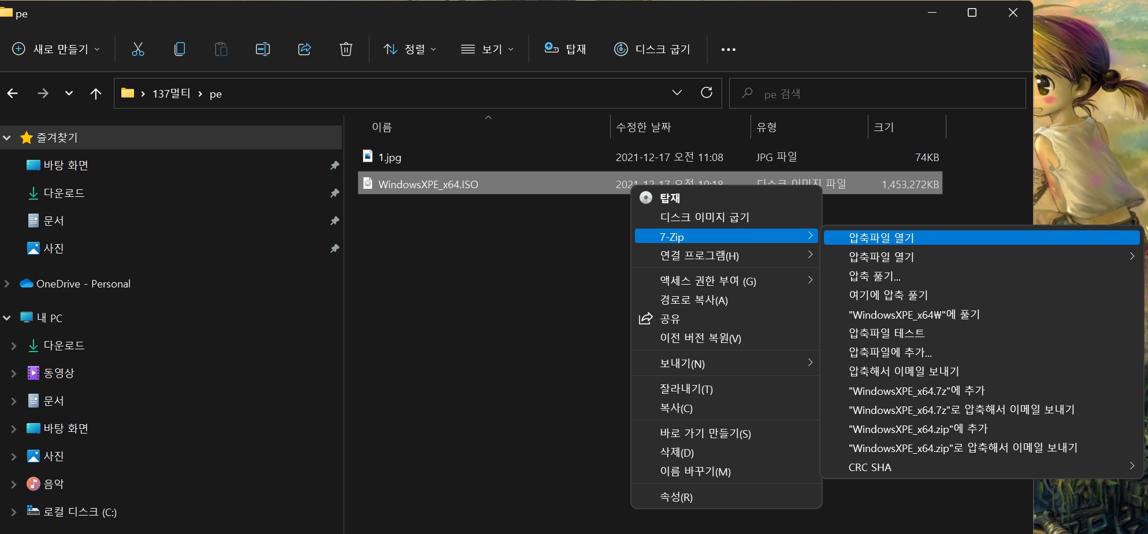Screen dimensions: 1148x534
Task: Click the 탑재 mount toolbar button
Action: [x=565, y=49]
